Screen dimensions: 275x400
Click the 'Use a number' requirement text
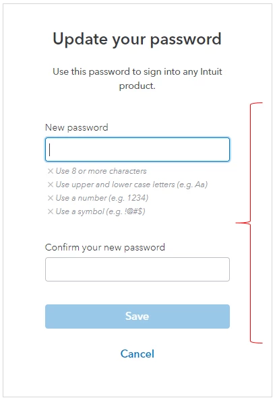[81, 198]
